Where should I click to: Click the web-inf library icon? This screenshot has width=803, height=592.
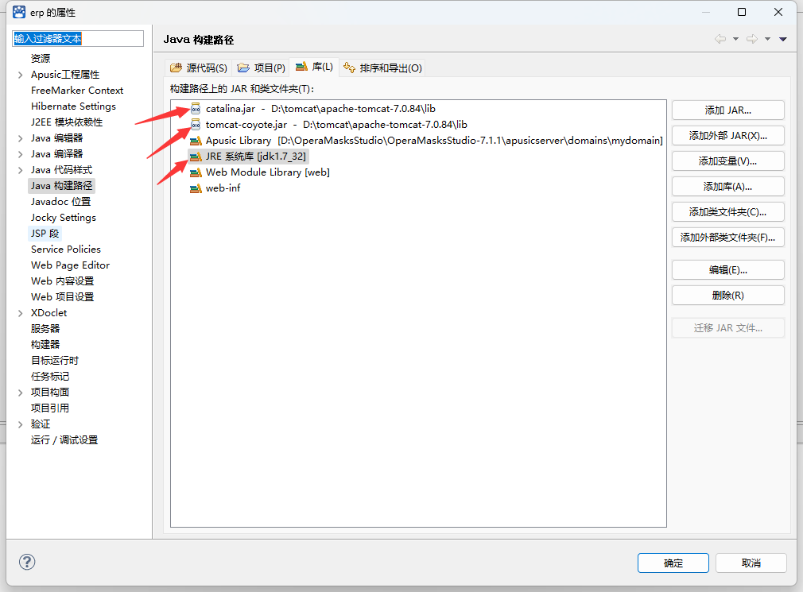click(x=196, y=188)
